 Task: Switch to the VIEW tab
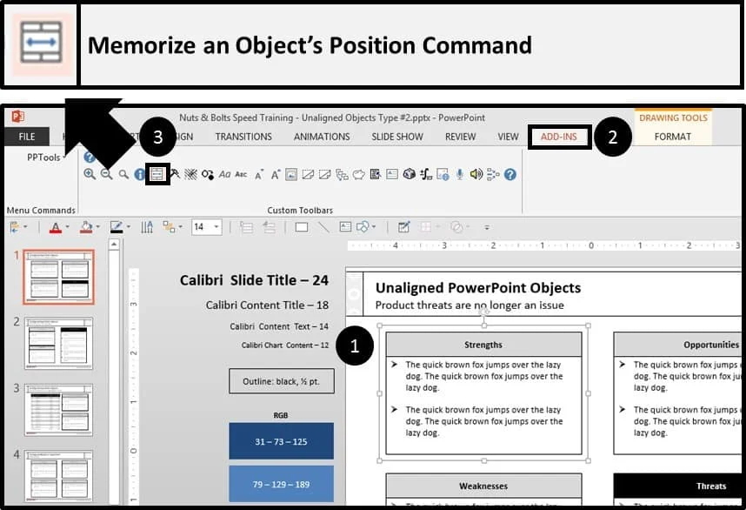coord(508,137)
